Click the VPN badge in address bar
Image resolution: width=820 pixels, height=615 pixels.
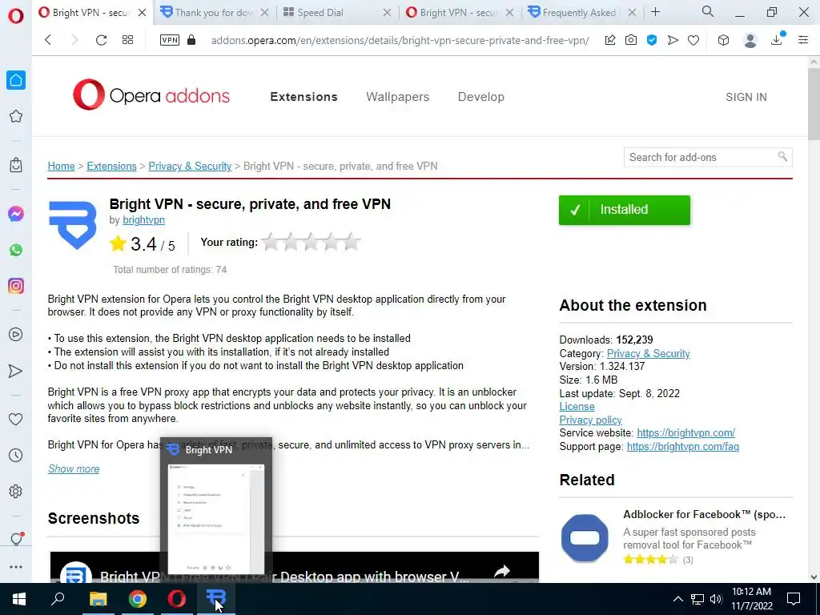170,40
